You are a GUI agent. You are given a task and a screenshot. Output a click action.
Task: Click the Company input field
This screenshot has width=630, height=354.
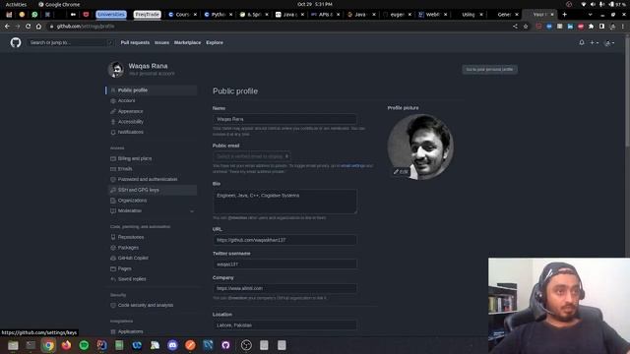(284, 288)
